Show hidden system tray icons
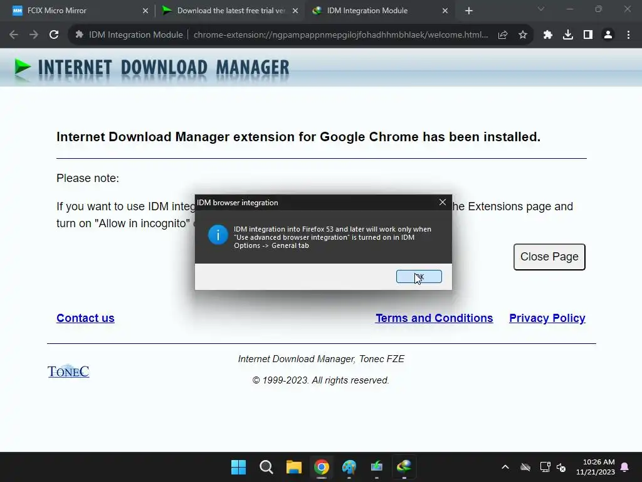The height and width of the screenshot is (482, 642). [505, 467]
